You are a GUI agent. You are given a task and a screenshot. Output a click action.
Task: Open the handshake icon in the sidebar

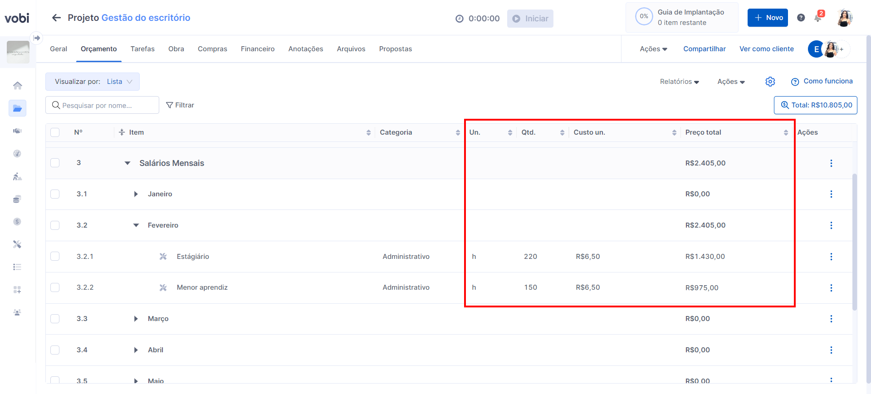(x=17, y=131)
